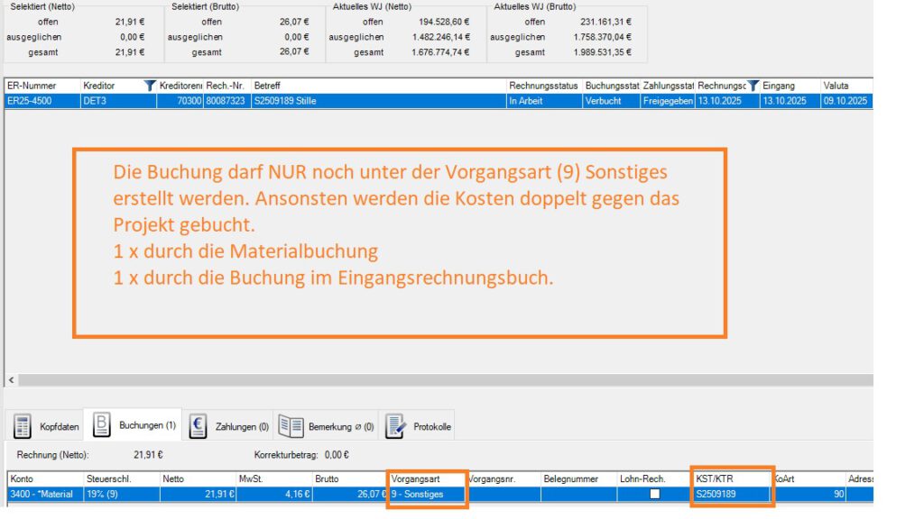
Task: Click the Buchungen document icon
Action: pos(102,425)
